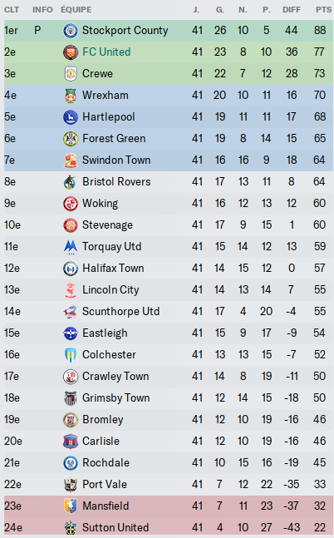Click the CLT column header
Image resolution: width=334 pixels, height=538 pixels.
[12, 10]
